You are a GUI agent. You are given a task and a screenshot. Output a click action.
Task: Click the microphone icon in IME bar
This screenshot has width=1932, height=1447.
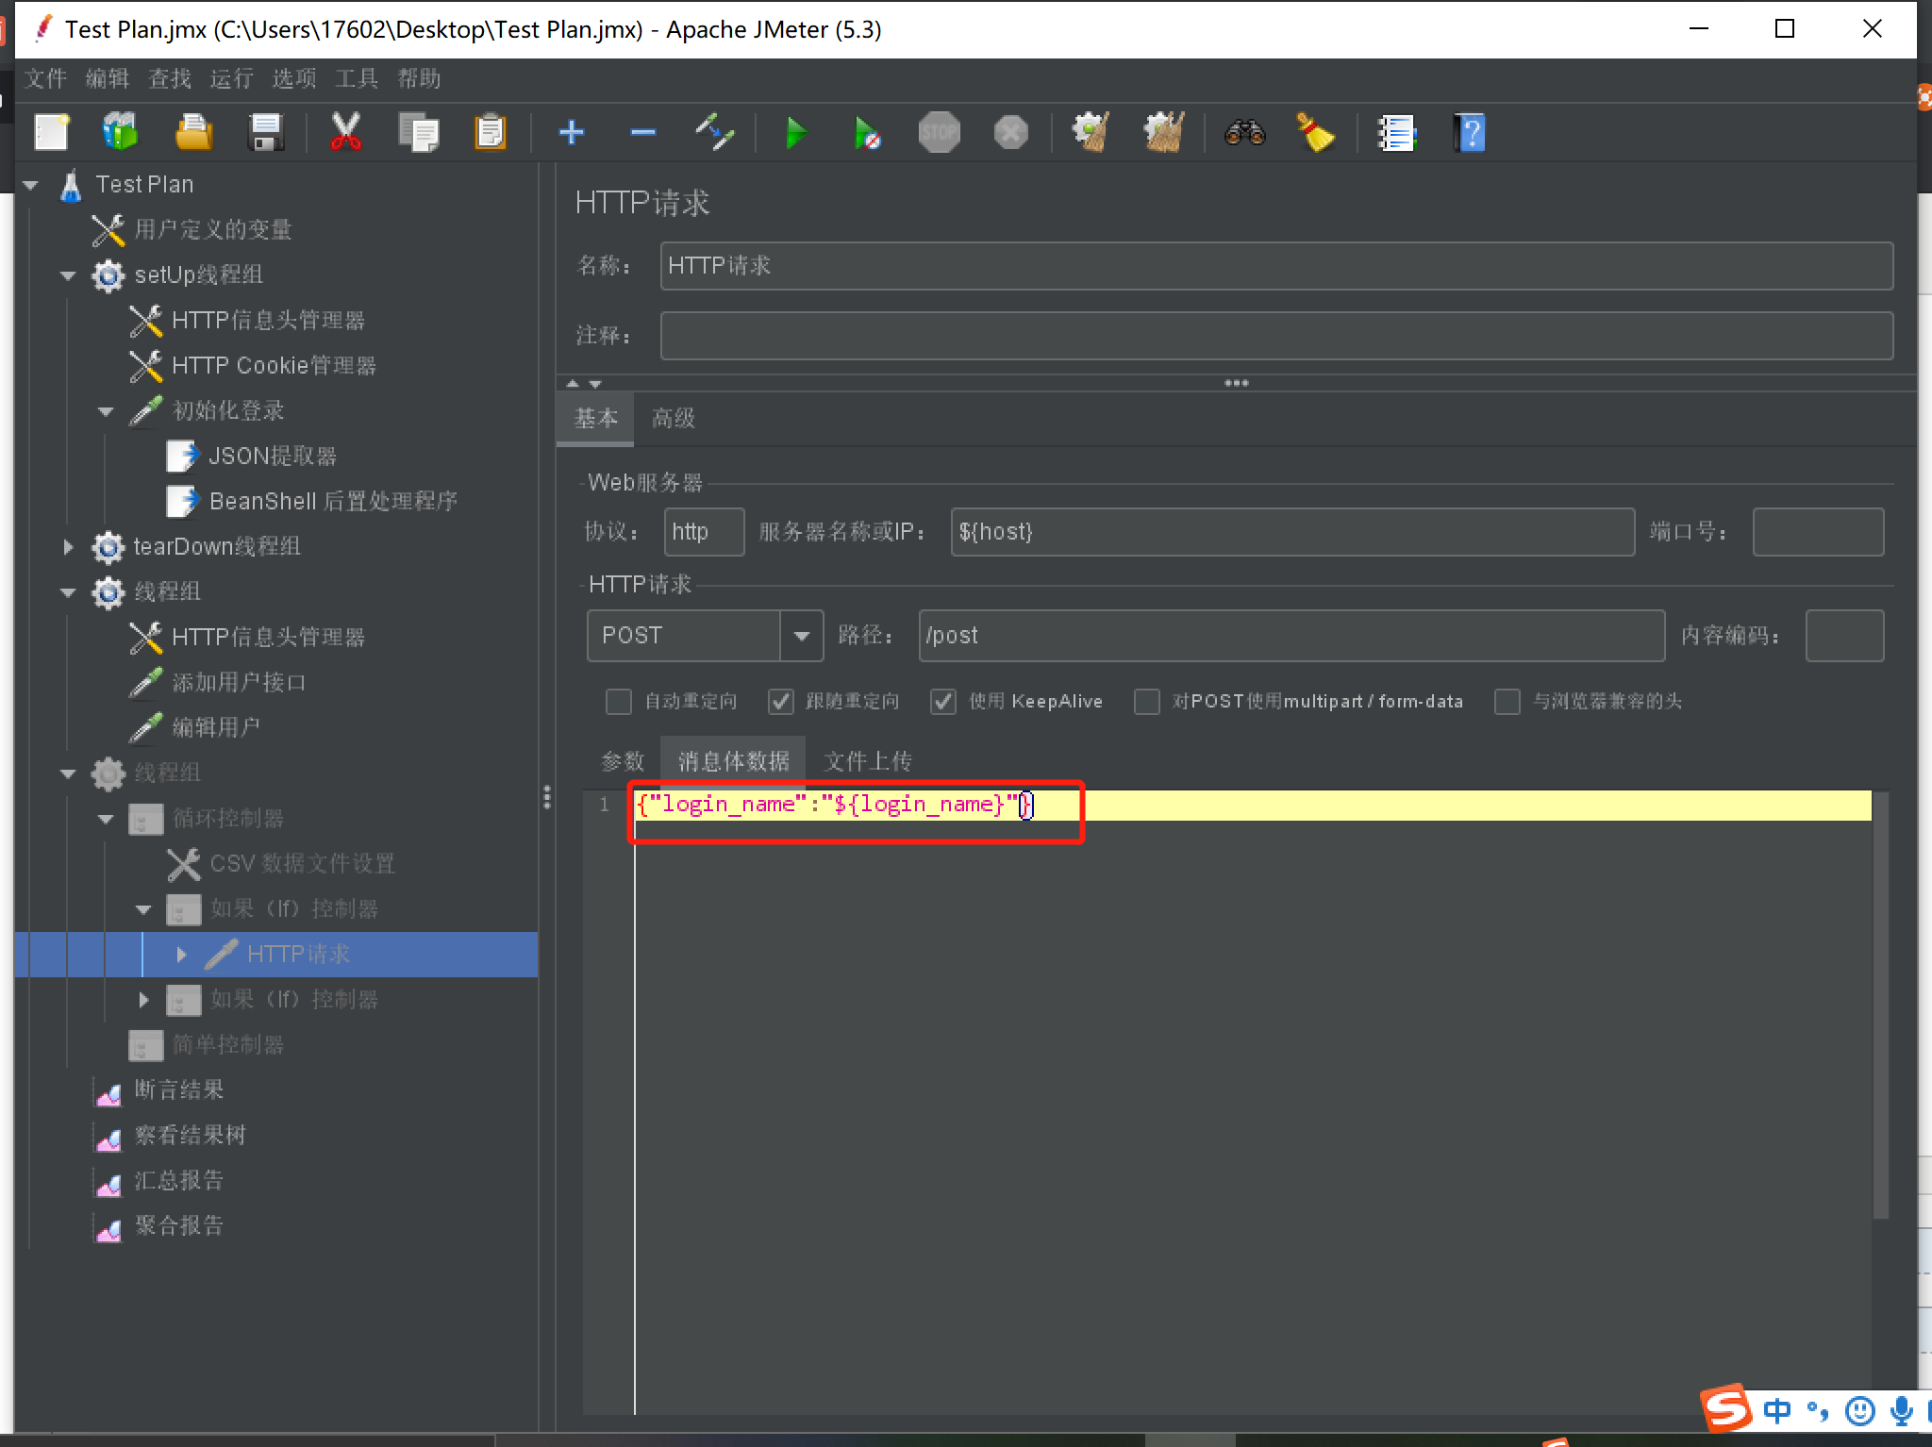(1902, 1411)
